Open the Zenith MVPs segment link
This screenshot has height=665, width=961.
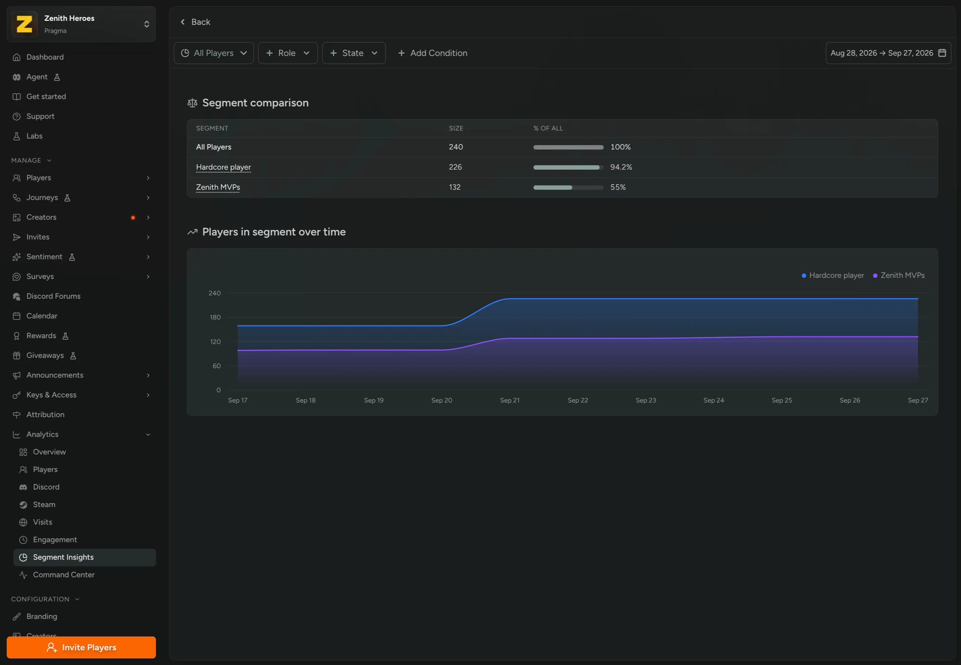click(x=218, y=187)
